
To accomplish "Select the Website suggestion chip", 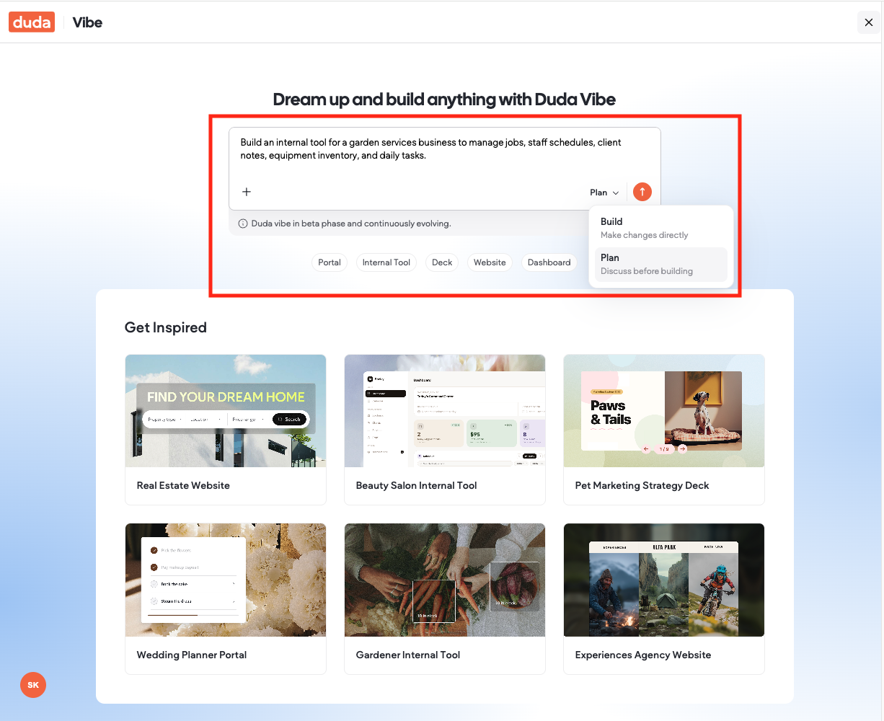I will pos(490,262).
